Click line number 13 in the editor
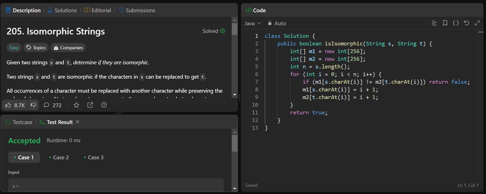 point(255,128)
